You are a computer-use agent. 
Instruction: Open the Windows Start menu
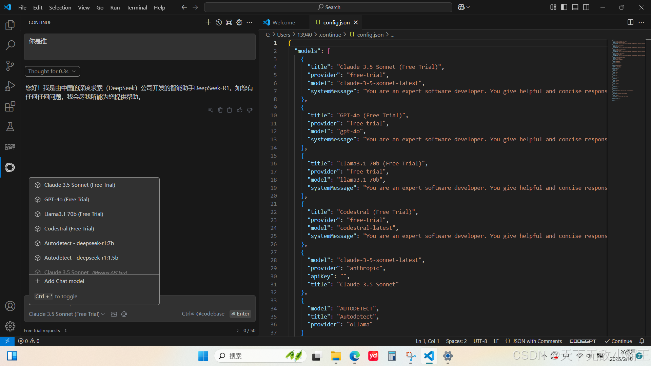pyautogui.click(x=203, y=356)
